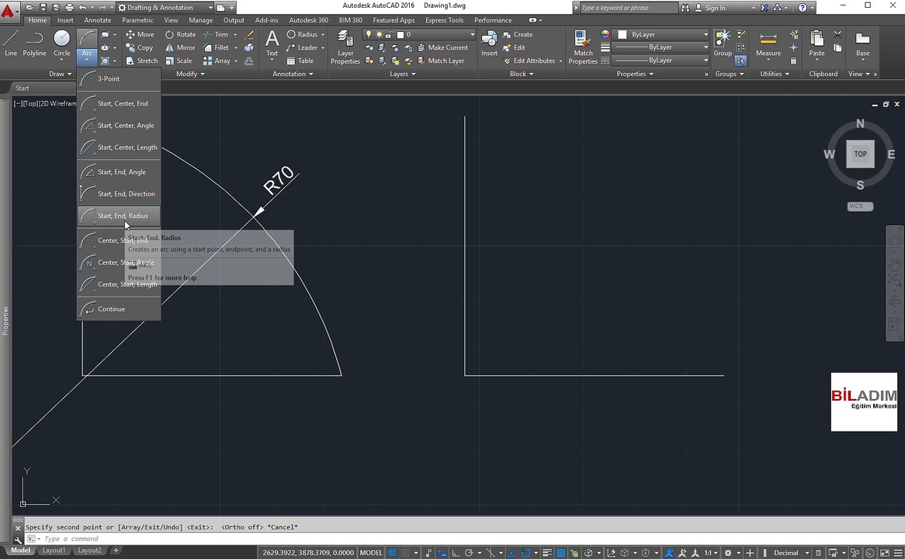Expand the Modify panel dropdown
905x559 pixels.
[x=190, y=74]
